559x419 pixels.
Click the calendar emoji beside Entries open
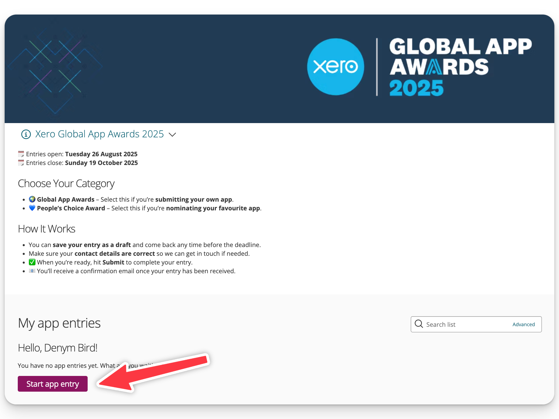point(21,154)
